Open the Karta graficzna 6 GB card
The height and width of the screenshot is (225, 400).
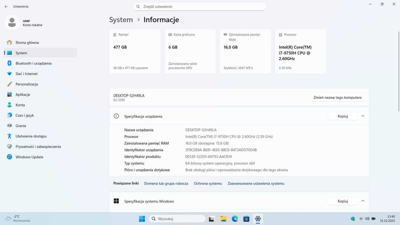(x=190, y=52)
